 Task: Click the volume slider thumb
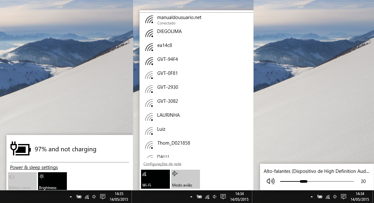304,181
